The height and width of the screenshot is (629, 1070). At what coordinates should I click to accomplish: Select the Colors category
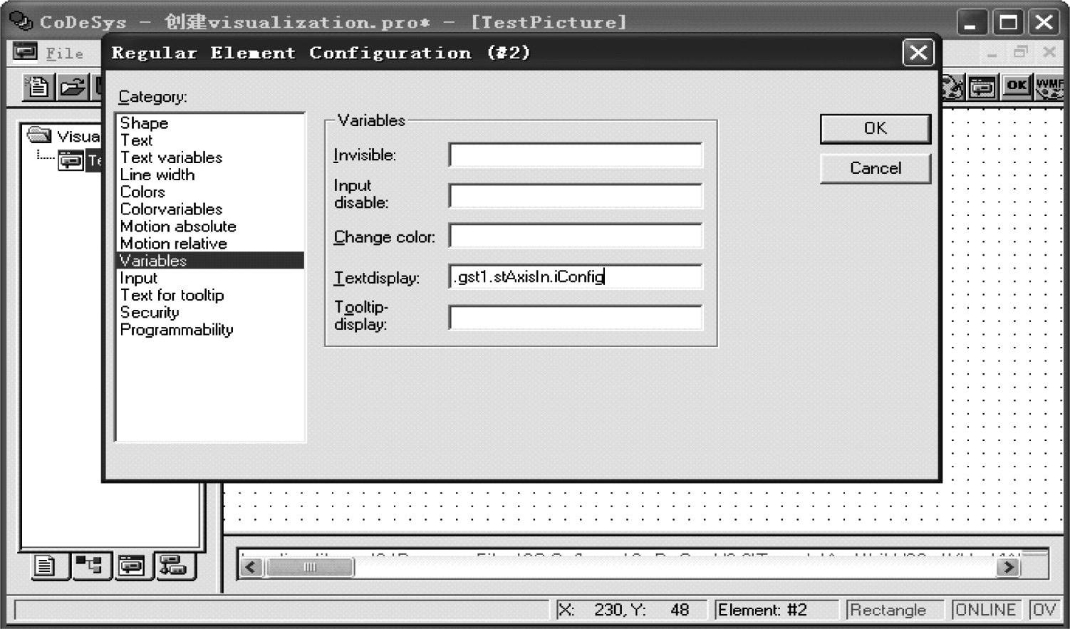[x=142, y=192]
